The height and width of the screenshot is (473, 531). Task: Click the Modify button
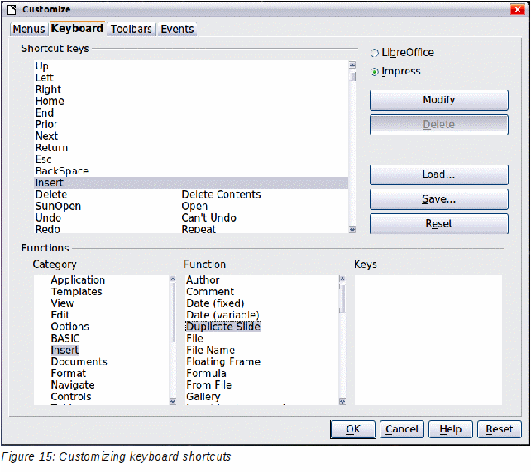pos(438,100)
